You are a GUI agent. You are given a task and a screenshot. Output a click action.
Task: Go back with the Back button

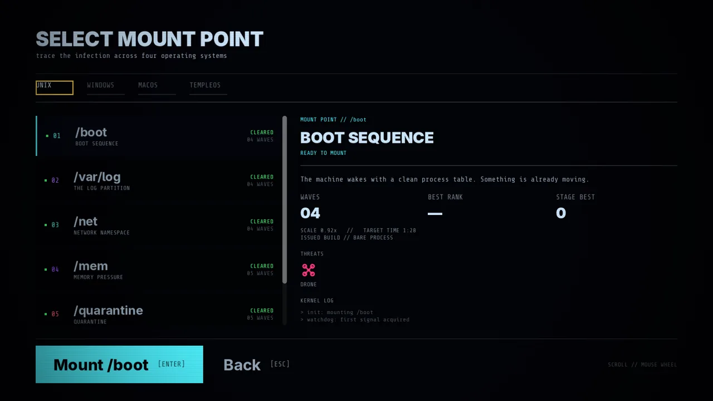click(x=256, y=365)
